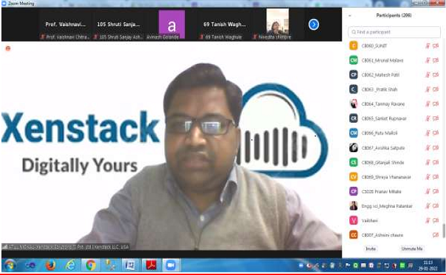Select participant CB007_Ashwini chaure name
Viewport: 446px width, 275px height.
pyautogui.click(x=383, y=235)
